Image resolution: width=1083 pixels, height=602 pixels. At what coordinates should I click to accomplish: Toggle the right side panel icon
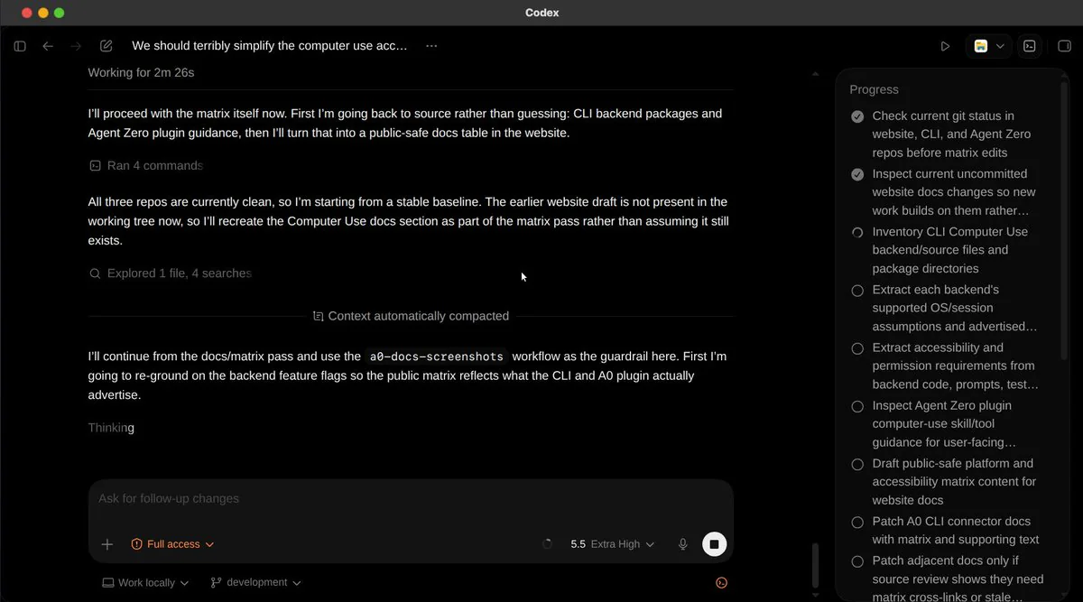tap(1063, 46)
